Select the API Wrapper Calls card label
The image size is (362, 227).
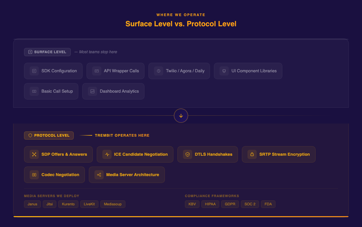pyautogui.click(x=121, y=71)
